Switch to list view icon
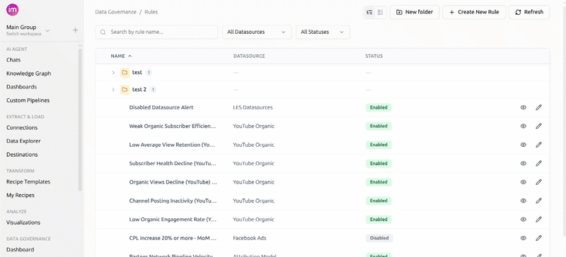 tap(369, 12)
